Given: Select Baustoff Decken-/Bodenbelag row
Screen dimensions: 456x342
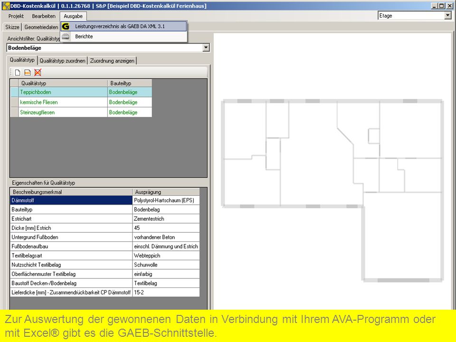Looking at the screenshot, I should pos(105,283).
